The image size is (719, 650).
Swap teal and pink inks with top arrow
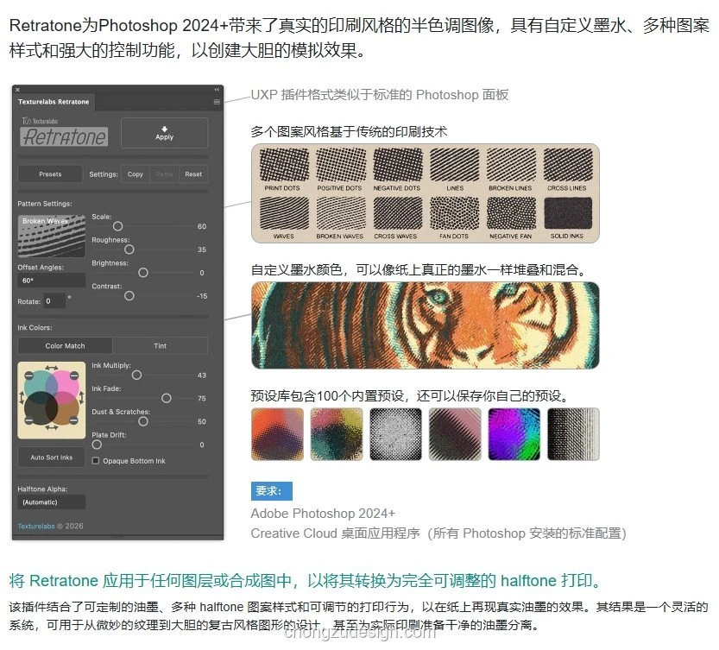(x=51, y=368)
